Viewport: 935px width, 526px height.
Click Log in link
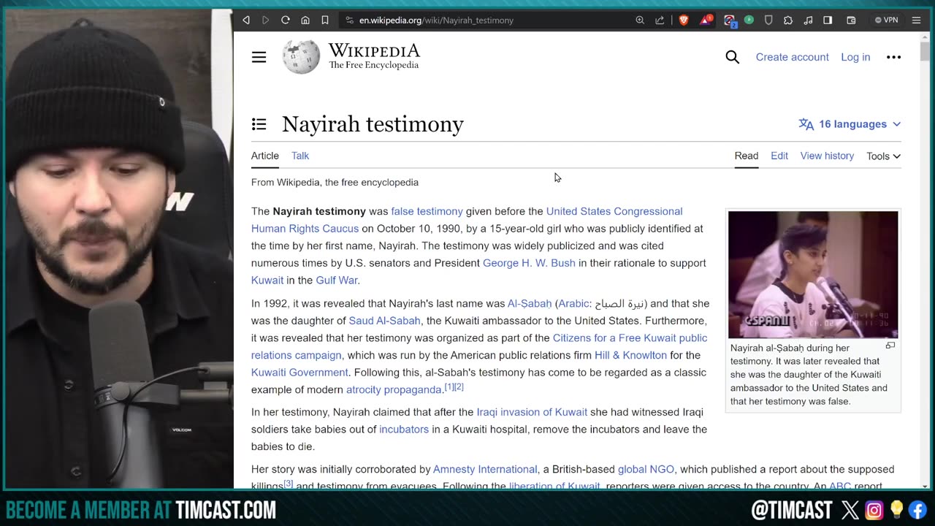coord(855,57)
